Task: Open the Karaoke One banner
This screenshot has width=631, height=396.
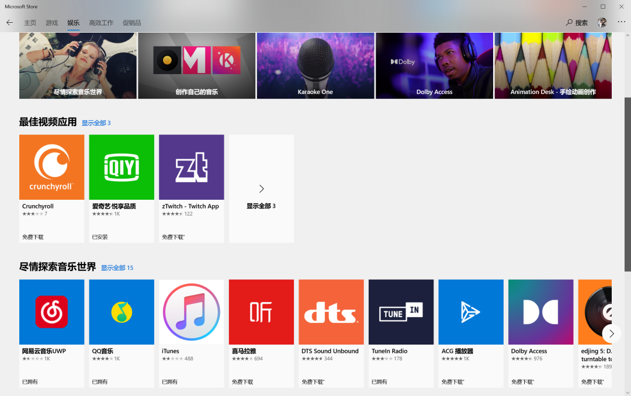Action: [x=315, y=65]
